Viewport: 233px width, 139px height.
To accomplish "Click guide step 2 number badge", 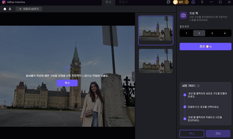I will (x=185, y=107).
